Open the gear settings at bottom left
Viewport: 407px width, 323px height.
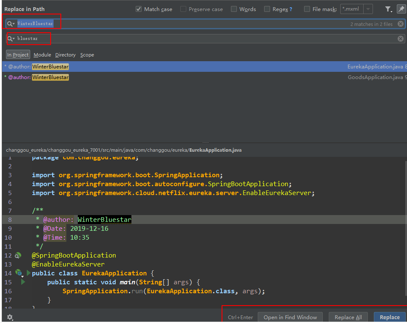point(10,317)
